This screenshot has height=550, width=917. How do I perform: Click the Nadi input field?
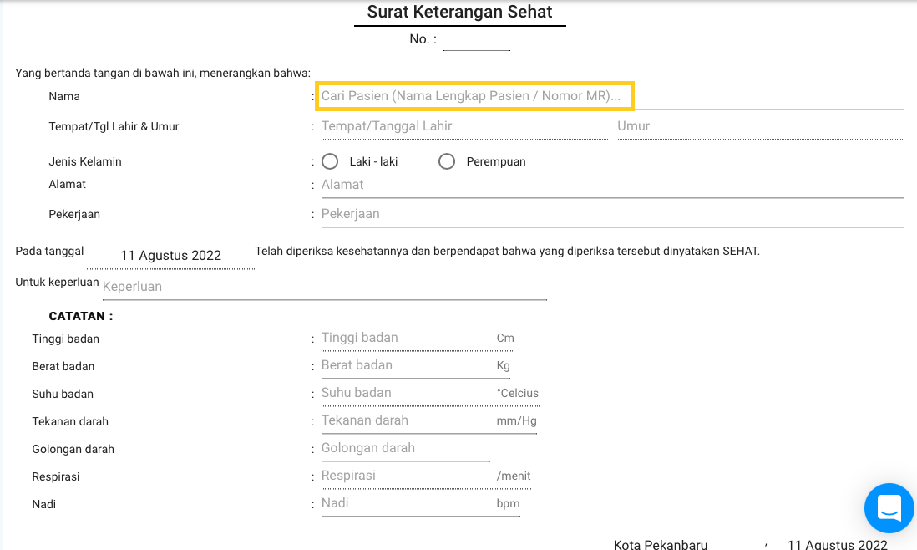[x=407, y=503]
